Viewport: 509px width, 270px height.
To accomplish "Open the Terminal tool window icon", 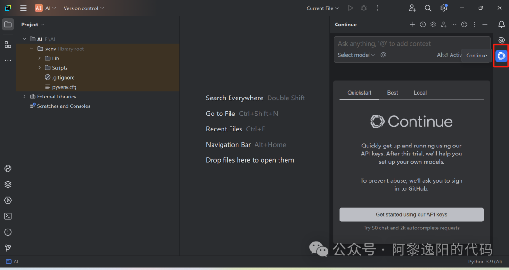I will coord(8,216).
